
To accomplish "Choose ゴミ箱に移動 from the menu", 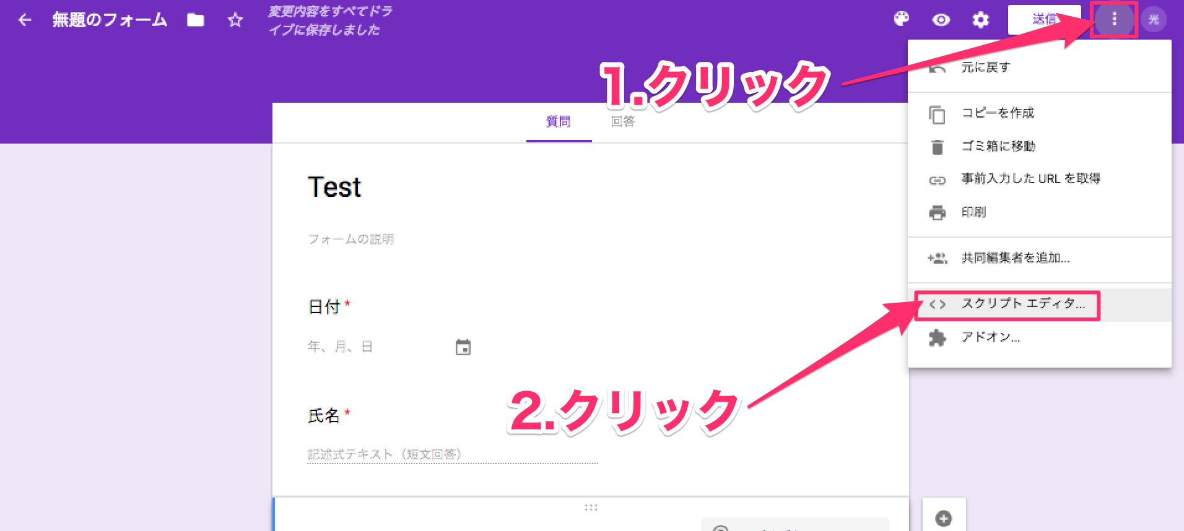I will point(1039,146).
